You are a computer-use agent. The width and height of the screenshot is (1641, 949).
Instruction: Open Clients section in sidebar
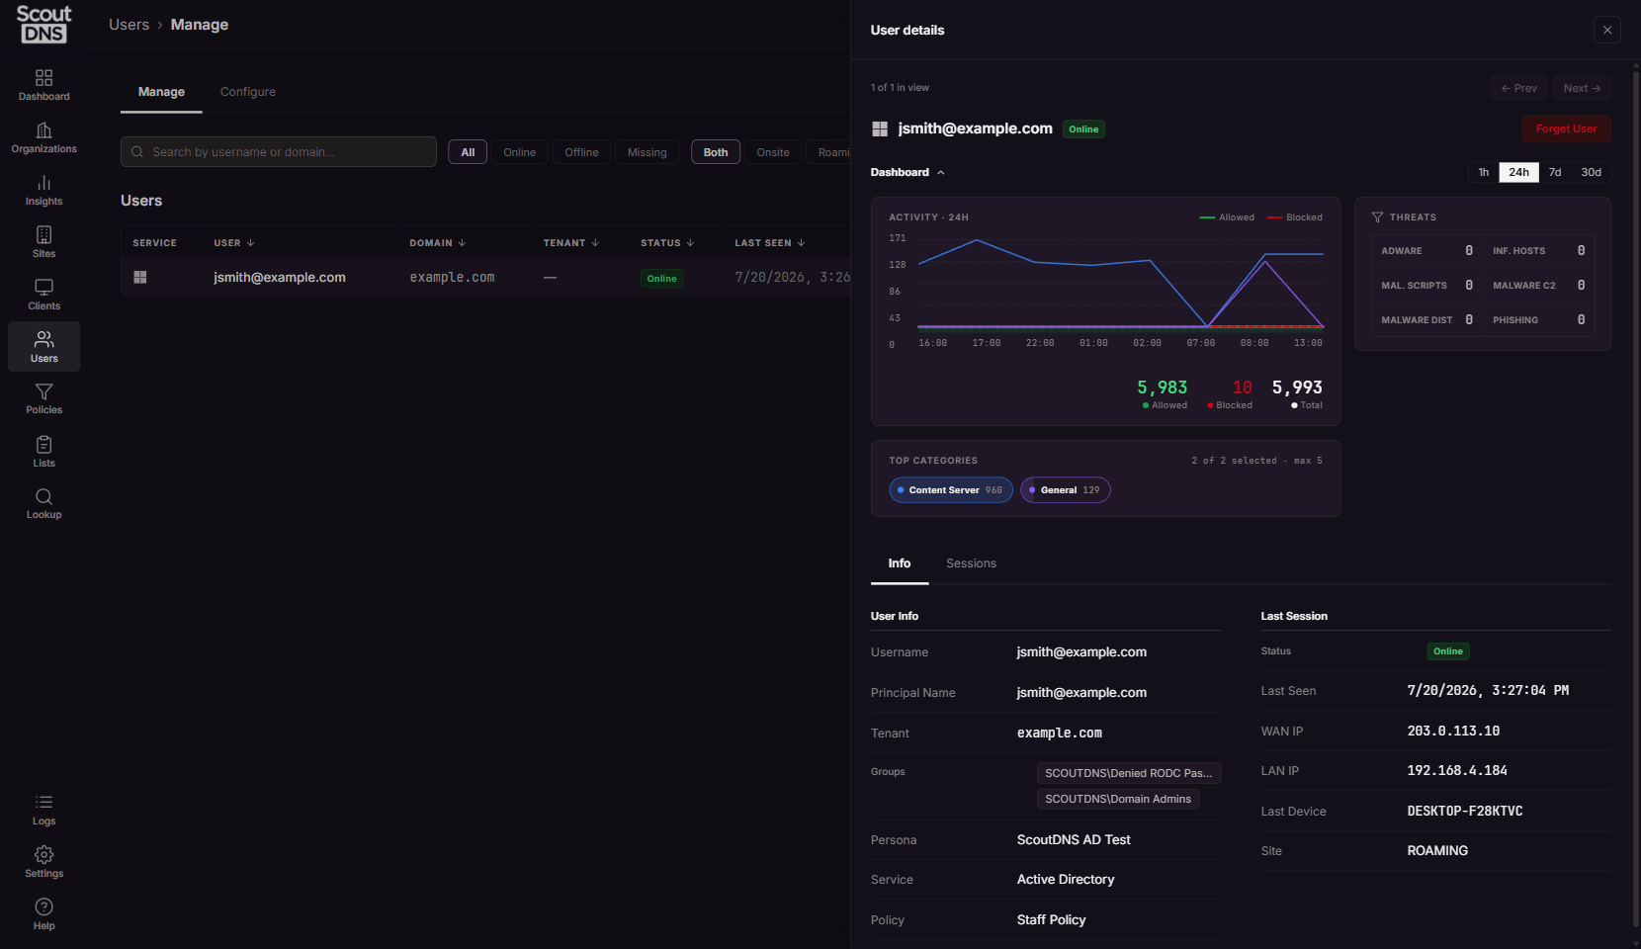[43, 295]
